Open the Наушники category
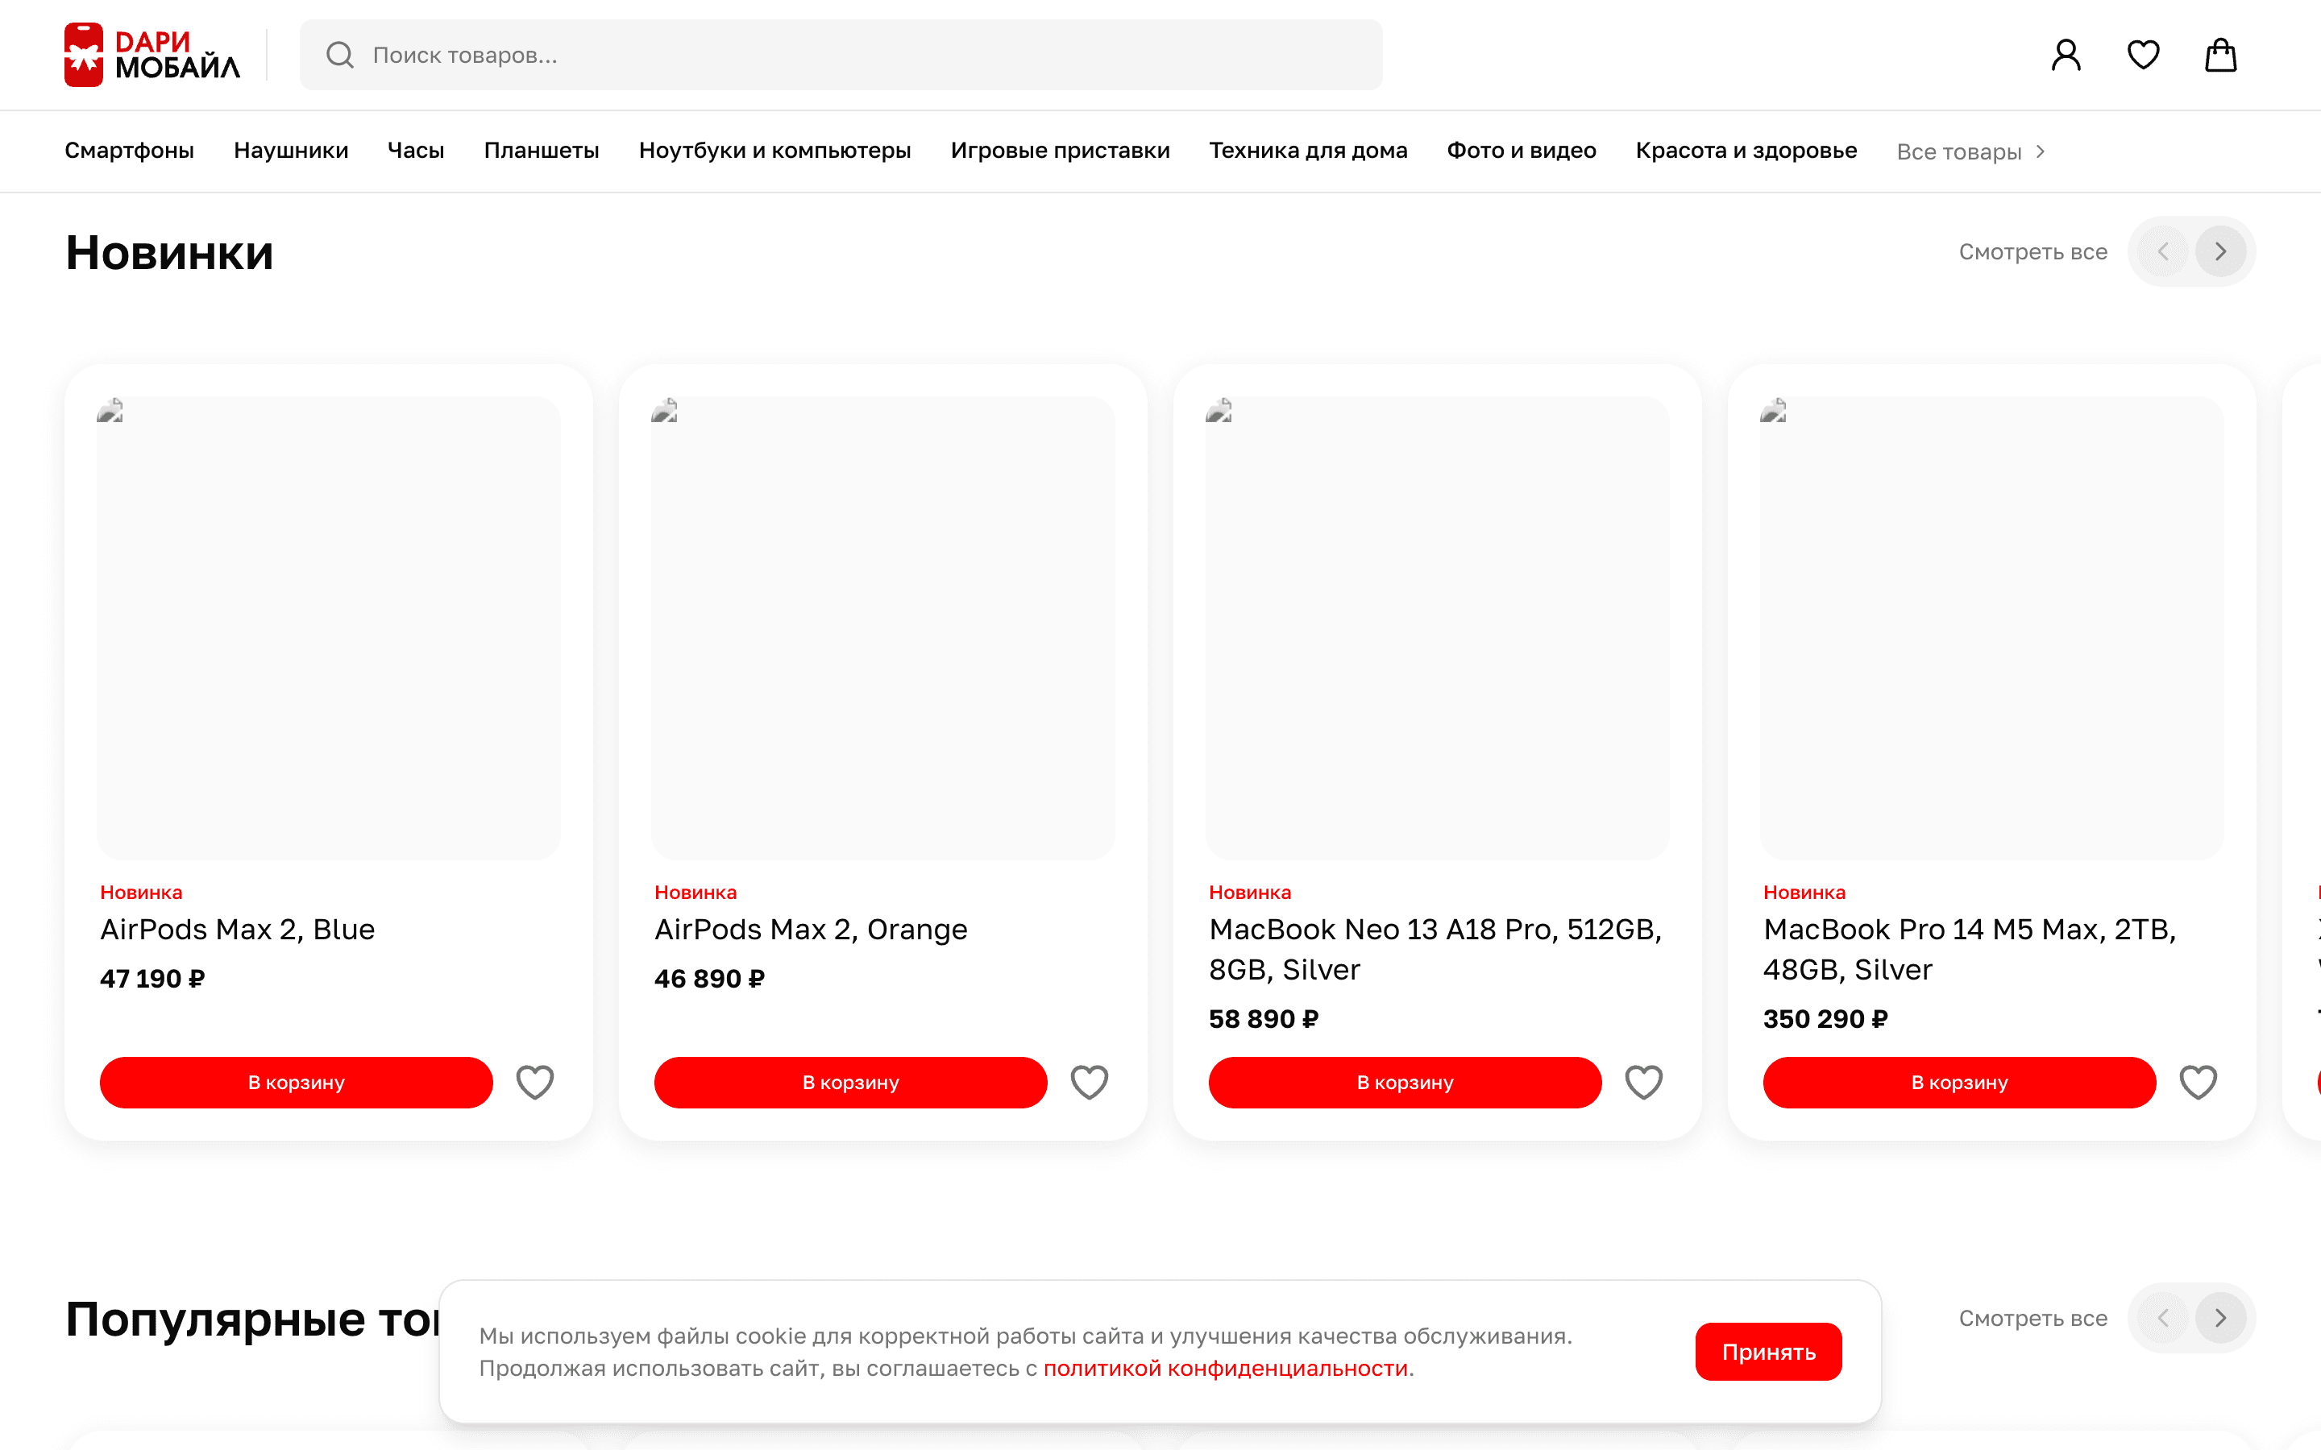 291,151
